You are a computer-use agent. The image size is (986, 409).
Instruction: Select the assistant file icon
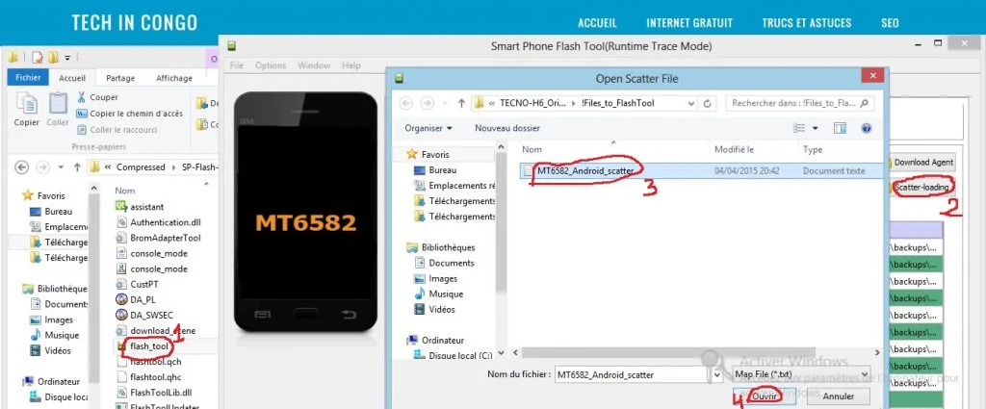coord(121,207)
